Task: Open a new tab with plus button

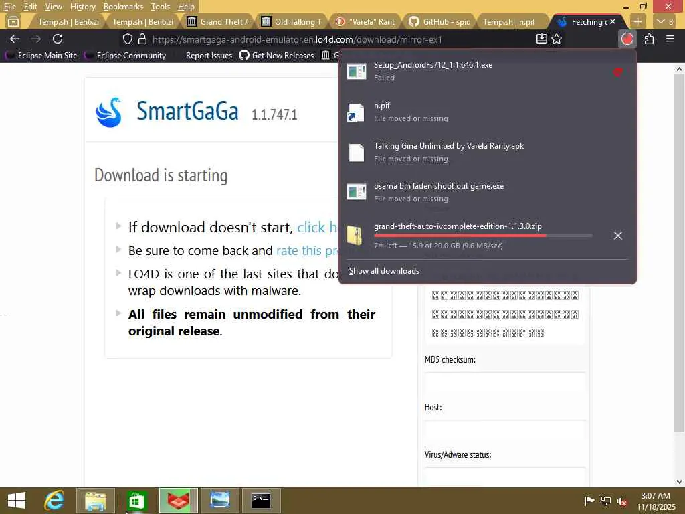Action: click(x=638, y=21)
